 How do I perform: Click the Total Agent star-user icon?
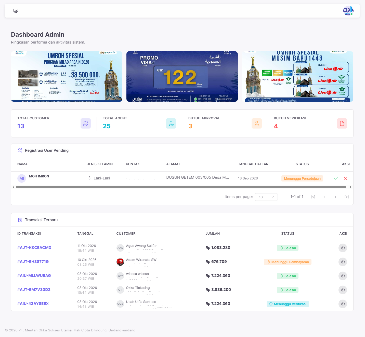pyautogui.click(x=171, y=123)
